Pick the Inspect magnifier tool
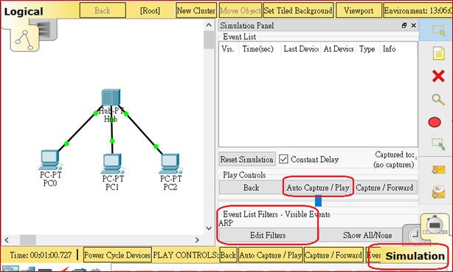 (438, 99)
